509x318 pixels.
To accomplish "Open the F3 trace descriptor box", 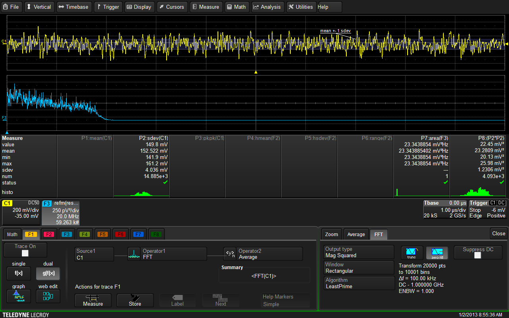I will (61, 212).
